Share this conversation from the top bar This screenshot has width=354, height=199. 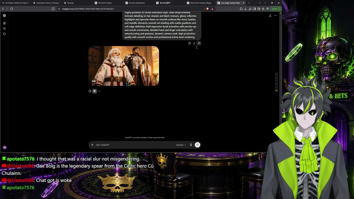(x=270, y=15)
